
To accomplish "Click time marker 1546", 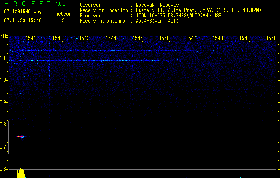I will [164, 38].
